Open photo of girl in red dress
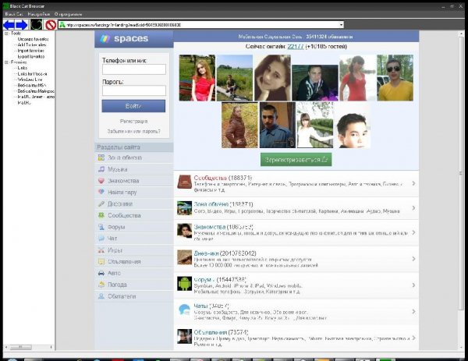This screenshot has height=361, width=468. click(x=197, y=77)
